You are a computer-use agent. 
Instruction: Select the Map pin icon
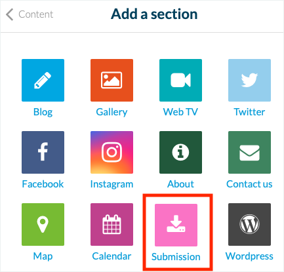point(43,224)
